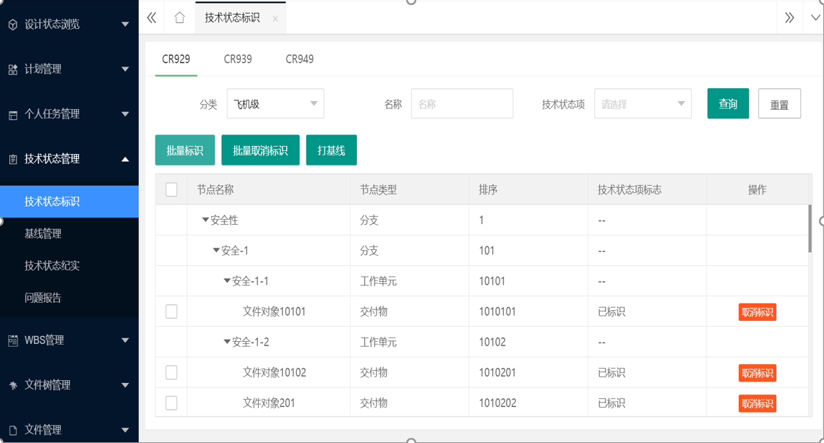Screen dimensions: 824x443
Task: Collapse the 安全-1-1 tree node
Action: (227, 281)
